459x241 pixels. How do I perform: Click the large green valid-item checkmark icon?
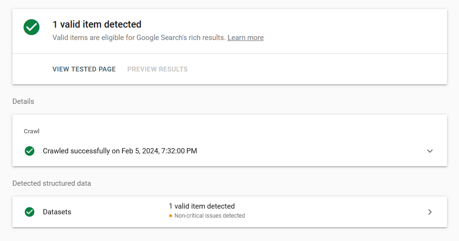[31, 27]
